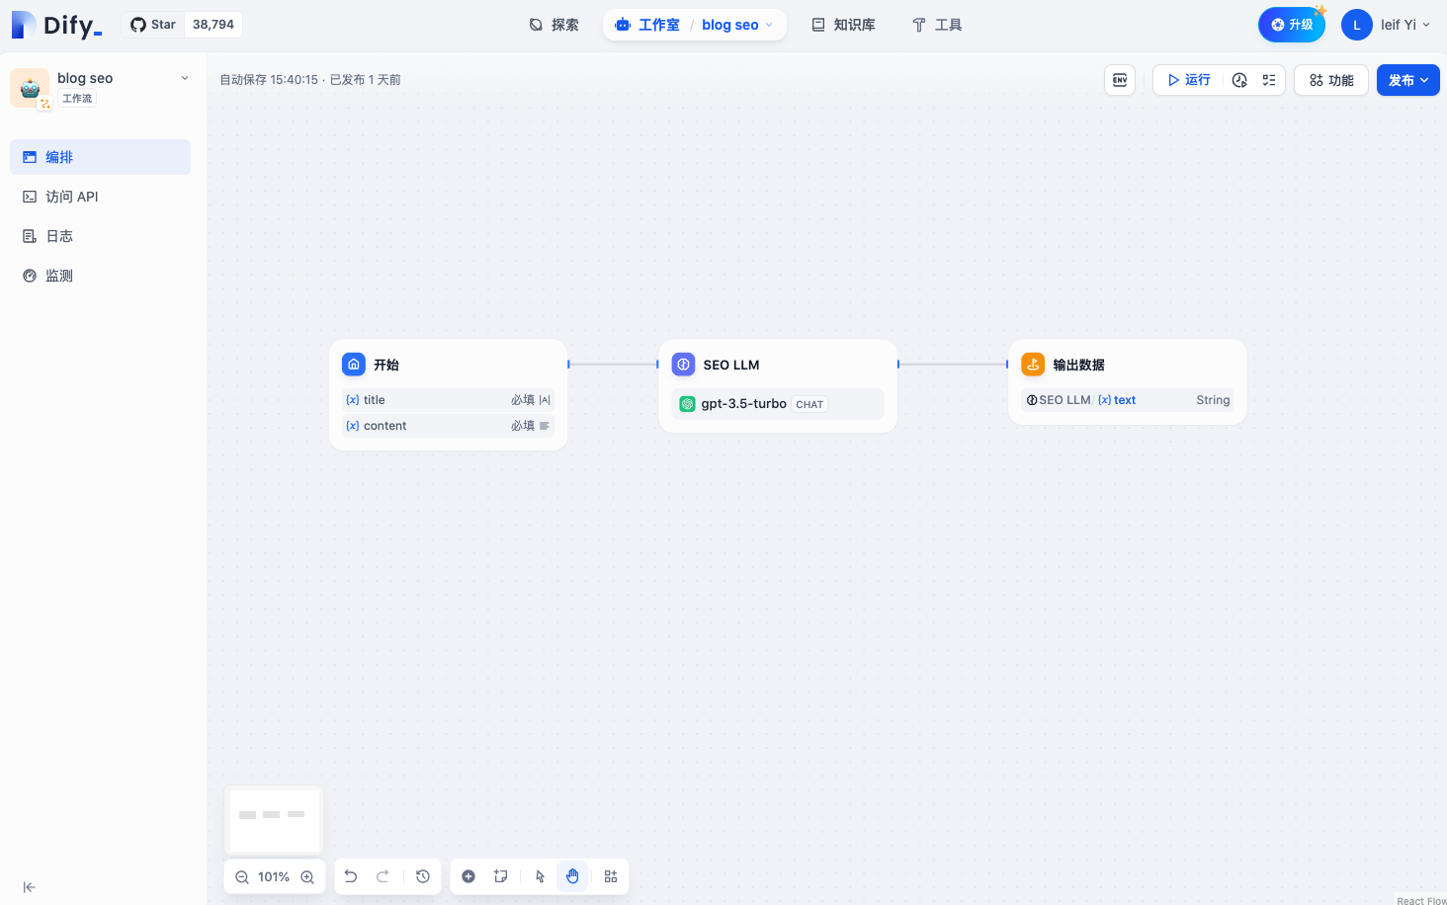The image size is (1447, 905).
Task: Undo the last canvas change
Action: (351, 876)
